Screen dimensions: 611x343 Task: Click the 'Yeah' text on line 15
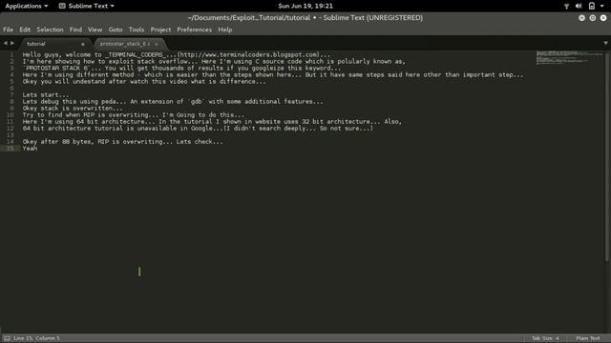(30, 149)
